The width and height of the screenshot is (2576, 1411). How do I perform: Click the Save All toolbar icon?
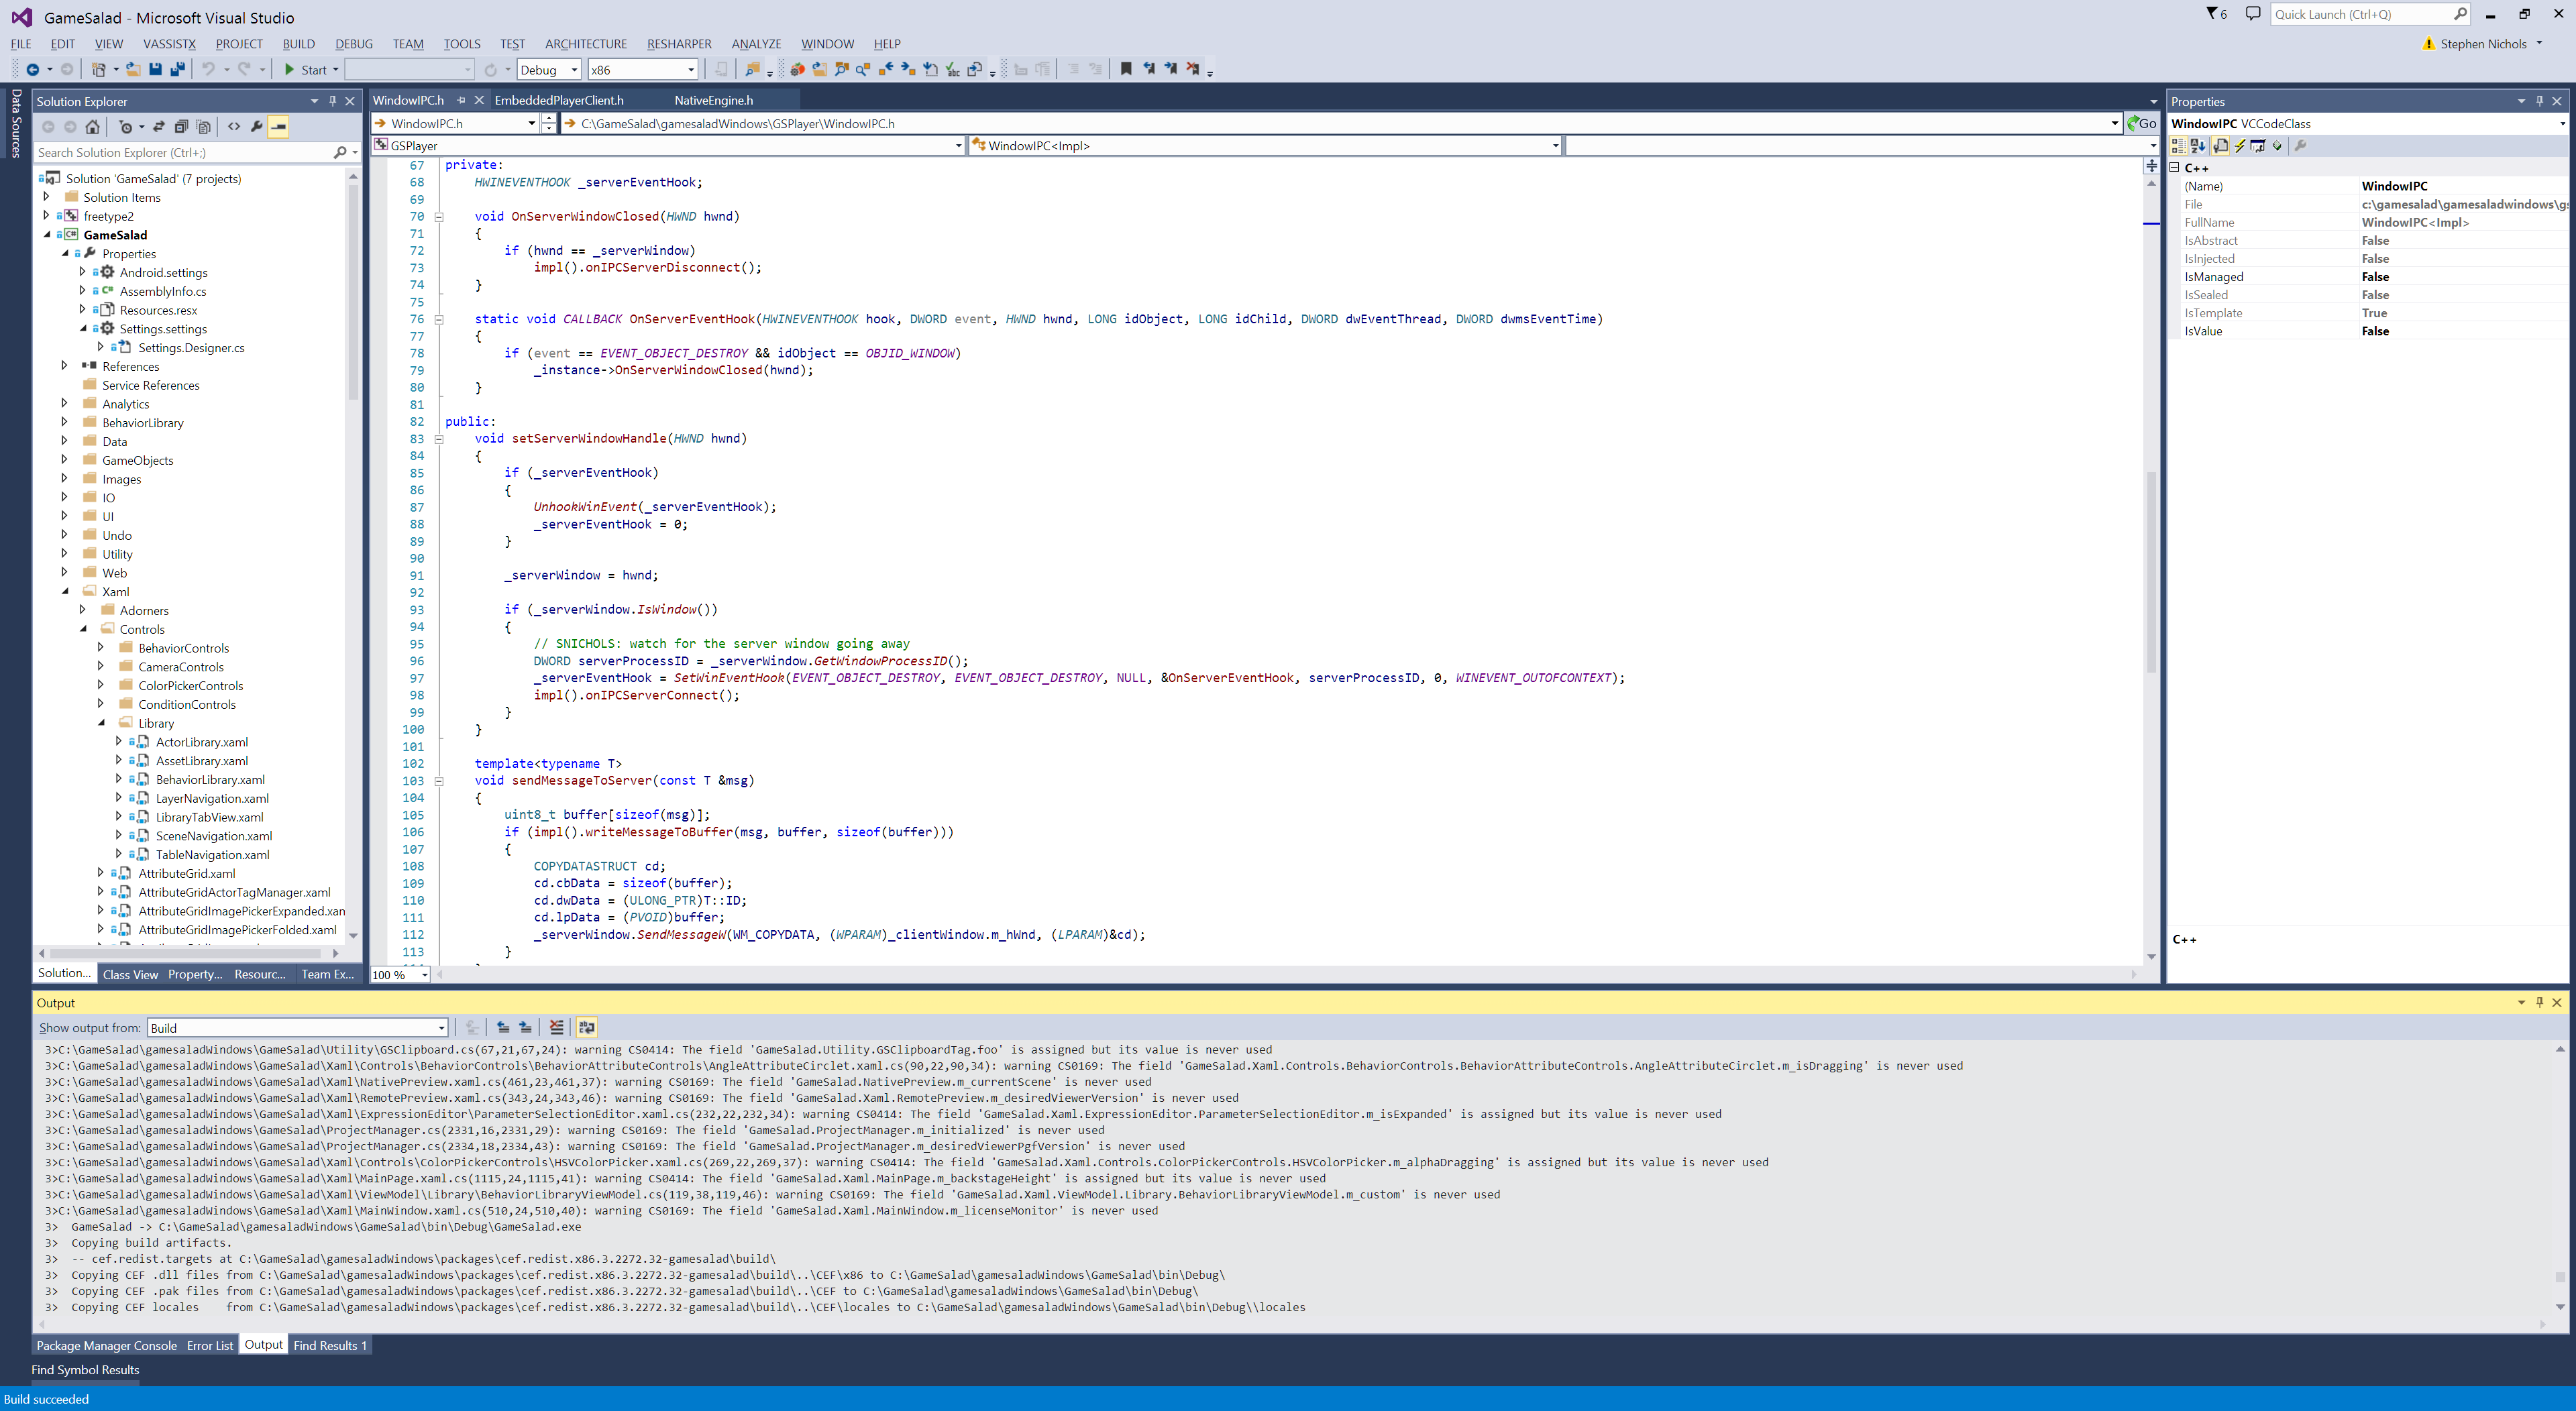[177, 69]
